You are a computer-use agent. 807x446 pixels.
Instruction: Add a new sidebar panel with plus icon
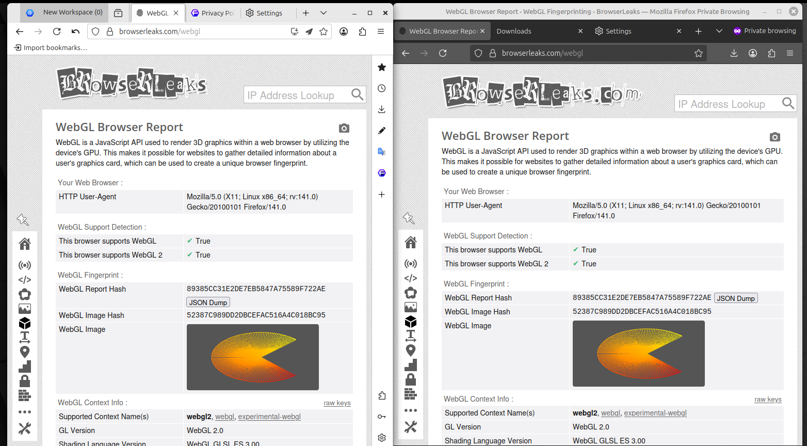382,195
